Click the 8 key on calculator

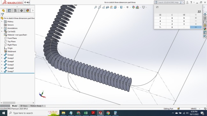tap(172, 18)
